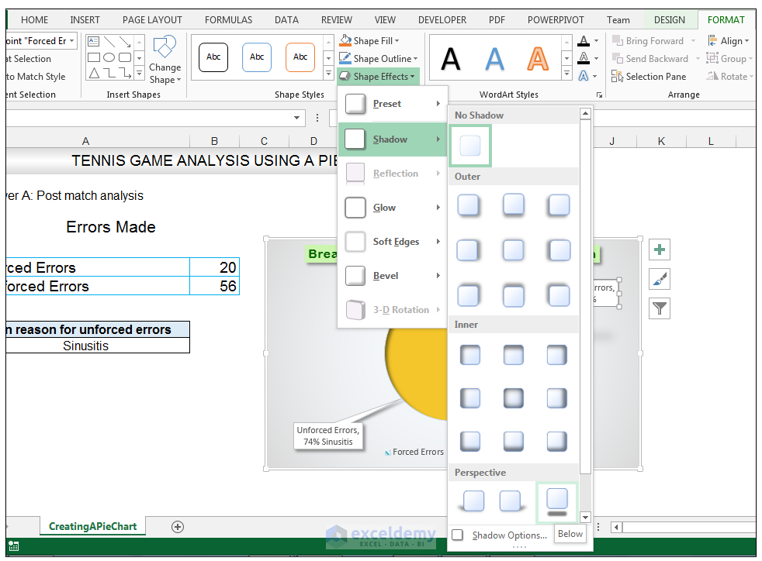Select the Sinusitis cell
Screen dimensions: 762x561
point(97,346)
